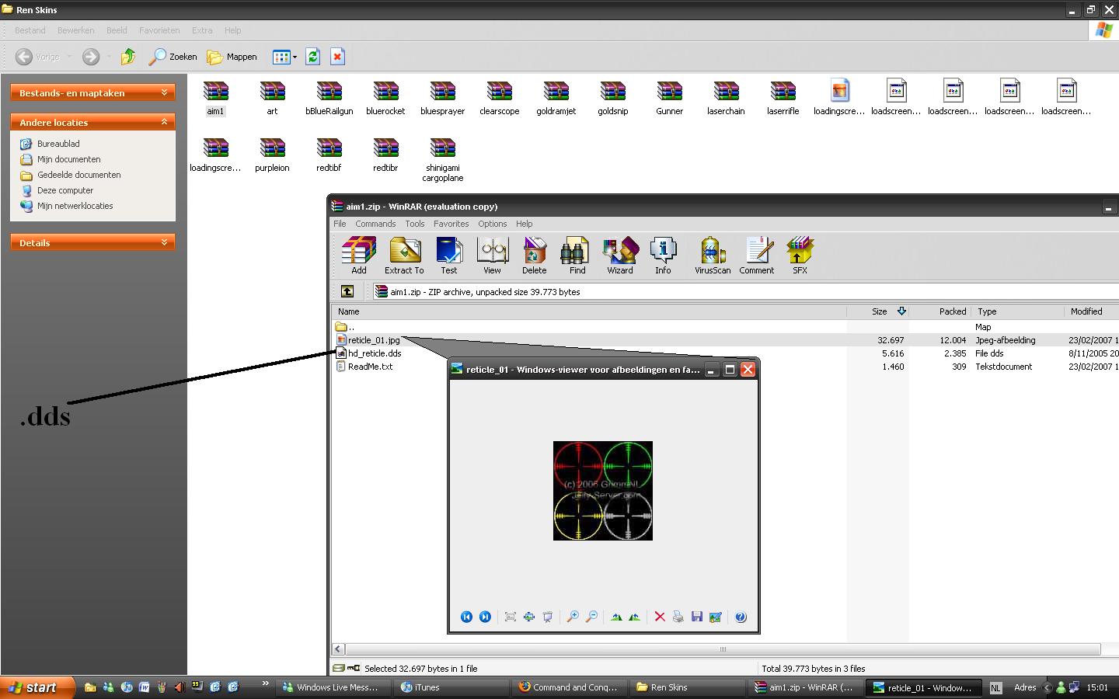Open the WinRAR Wizard tool
1119x699 pixels.
click(x=619, y=256)
